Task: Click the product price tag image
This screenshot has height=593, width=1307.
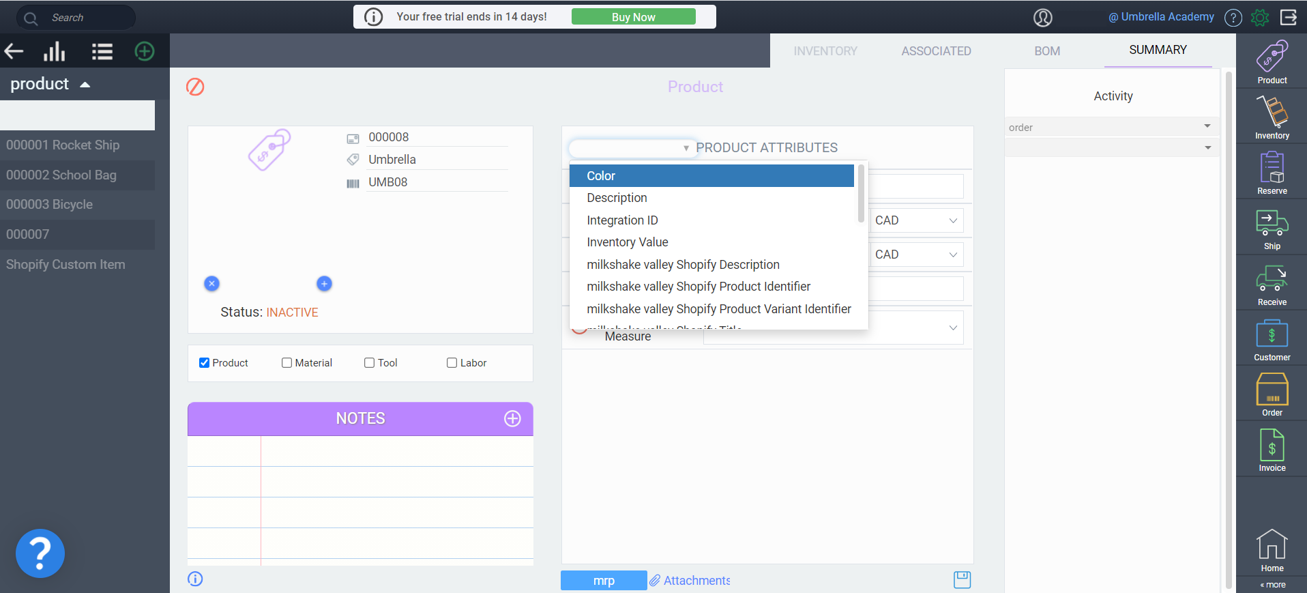Action: [x=269, y=149]
